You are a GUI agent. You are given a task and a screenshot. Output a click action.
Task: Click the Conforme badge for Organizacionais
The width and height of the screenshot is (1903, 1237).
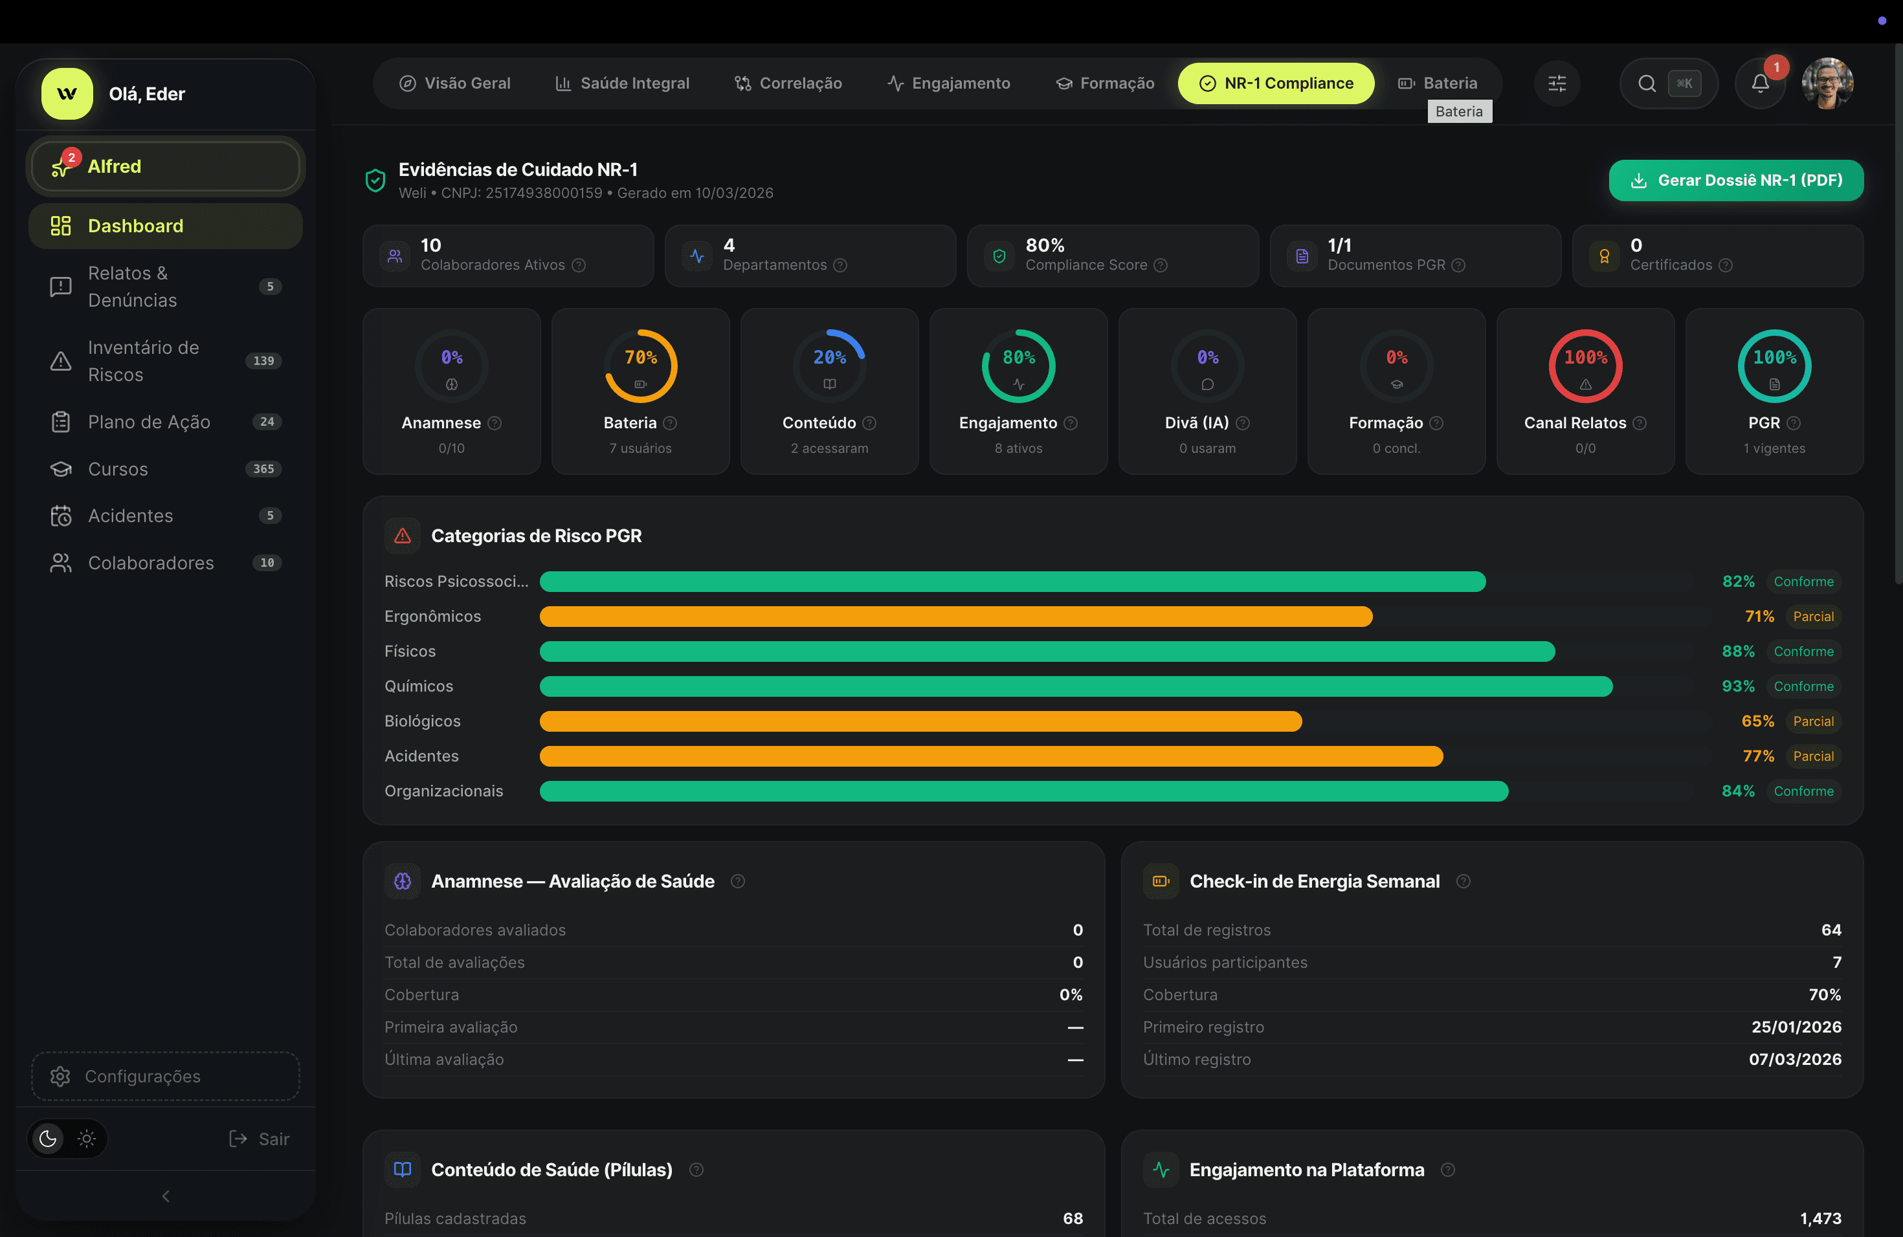(1803, 791)
